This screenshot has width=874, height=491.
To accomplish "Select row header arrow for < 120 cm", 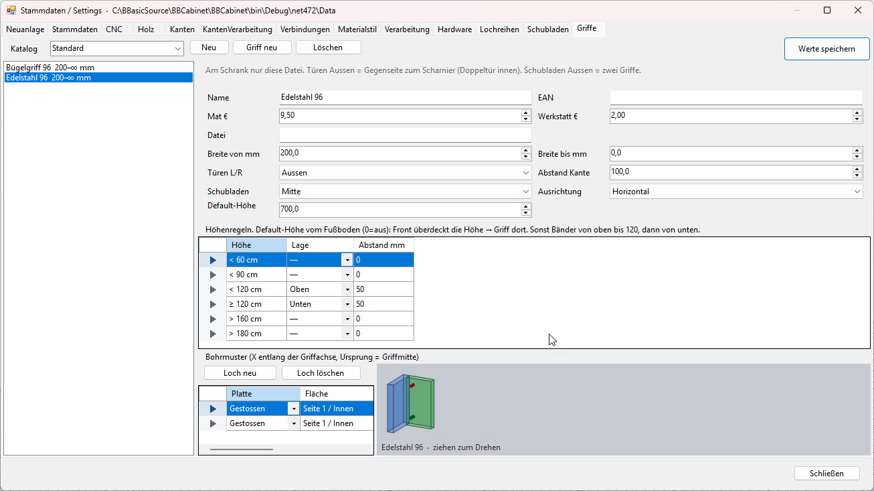I will (x=213, y=289).
